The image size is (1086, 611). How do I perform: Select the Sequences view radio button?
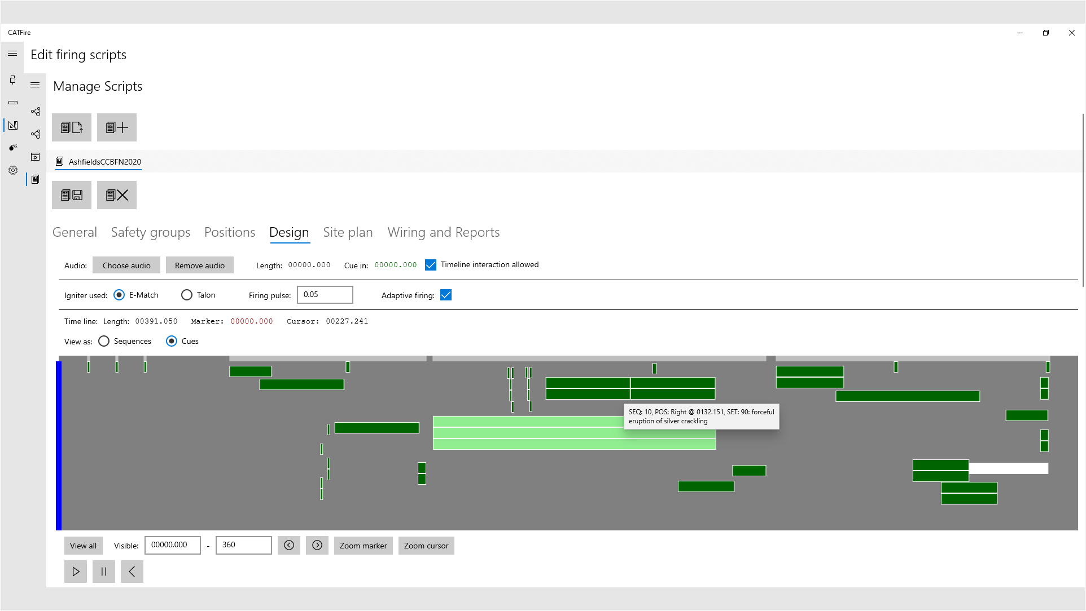click(x=104, y=341)
